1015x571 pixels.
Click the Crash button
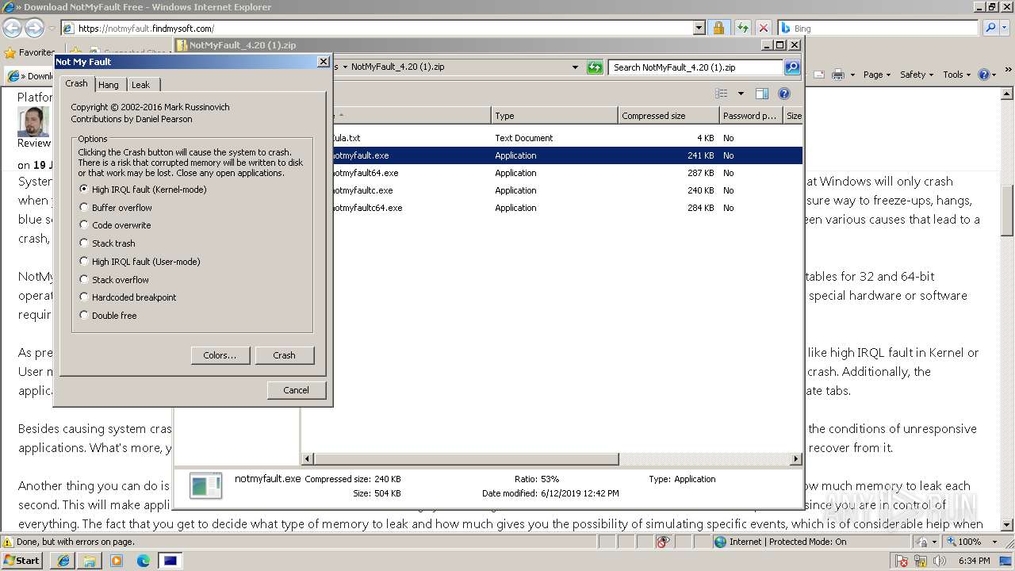pos(284,355)
